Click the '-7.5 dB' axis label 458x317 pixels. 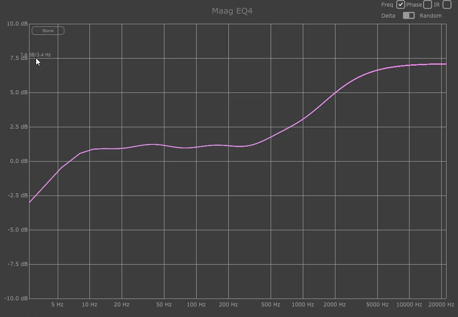pyautogui.click(x=18, y=264)
